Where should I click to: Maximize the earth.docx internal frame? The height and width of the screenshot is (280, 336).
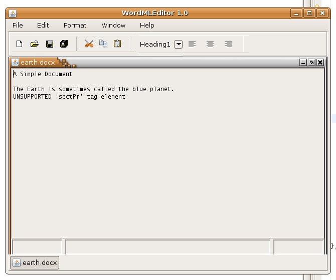coord(311,63)
